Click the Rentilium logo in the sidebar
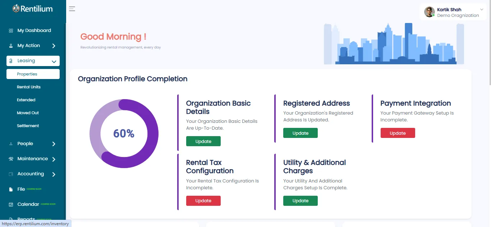 pyautogui.click(x=33, y=9)
